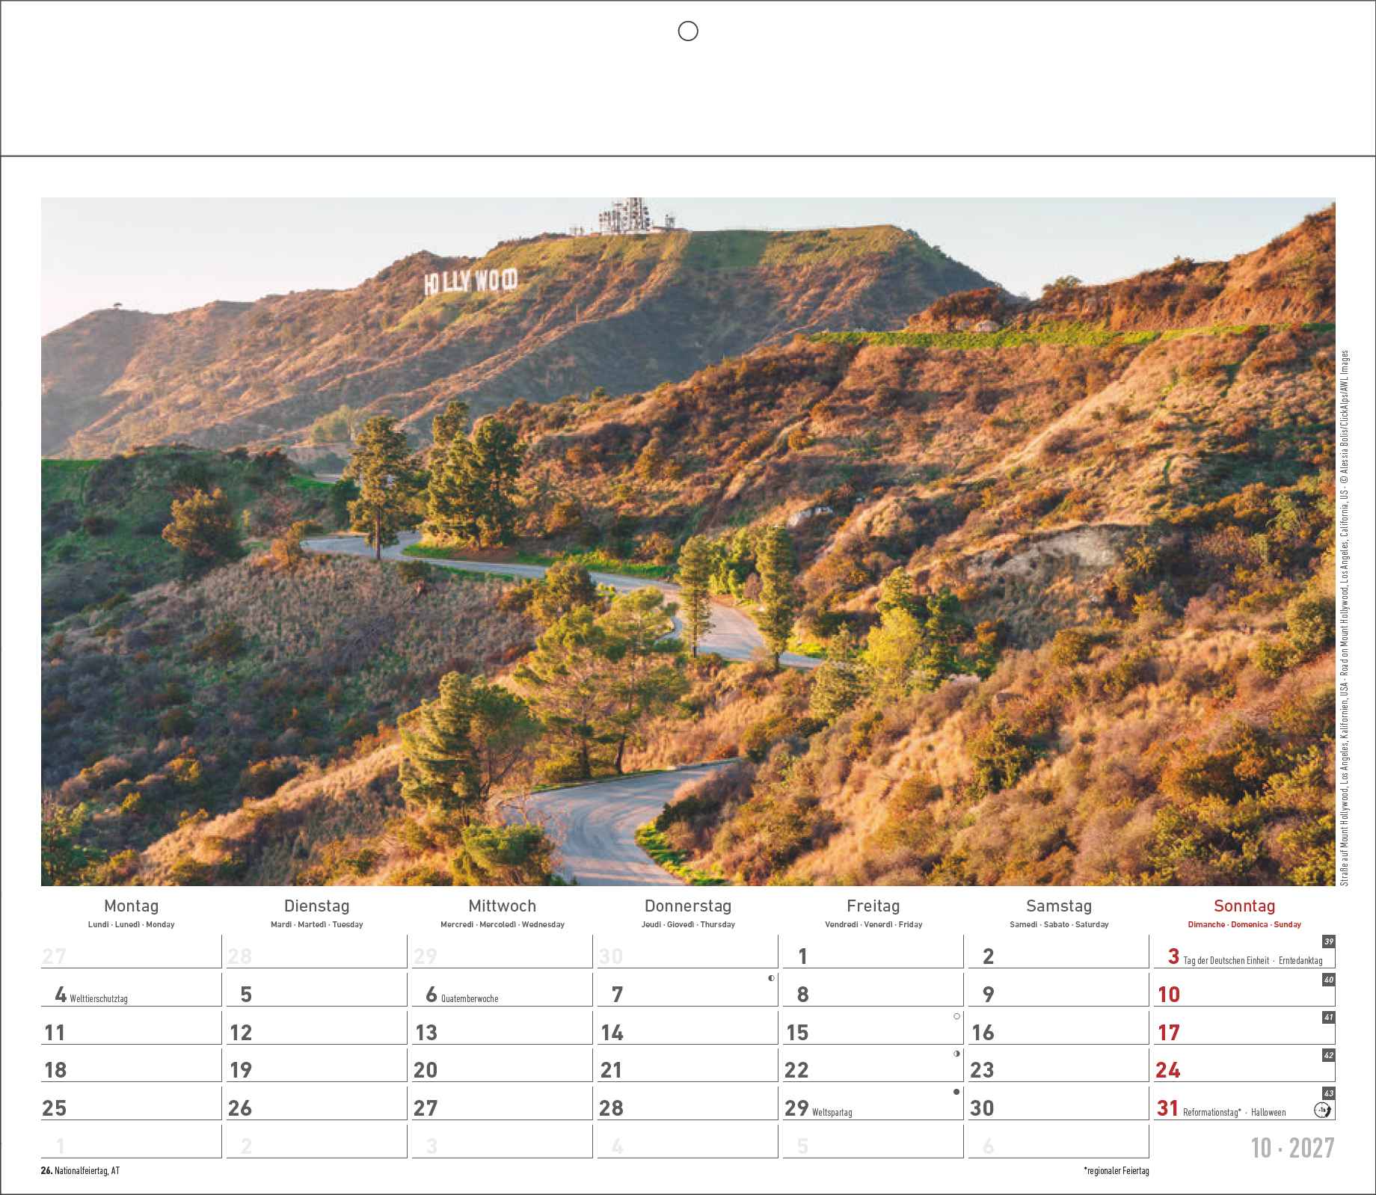Click the "*regionaler Feiertag" footnote

tap(1116, 1171)
